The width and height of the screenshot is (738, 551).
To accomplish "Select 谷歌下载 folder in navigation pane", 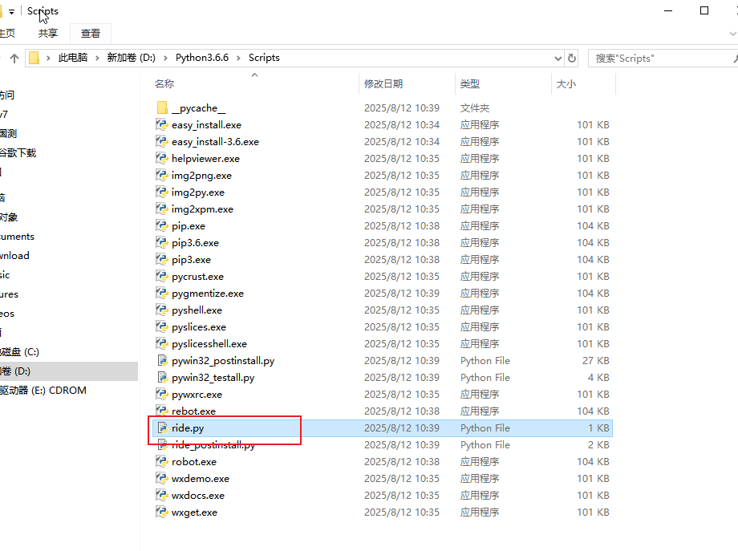I will point(18,153).
